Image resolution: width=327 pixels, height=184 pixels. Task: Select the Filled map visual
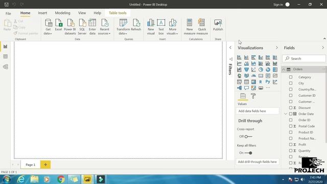[246, 76]
